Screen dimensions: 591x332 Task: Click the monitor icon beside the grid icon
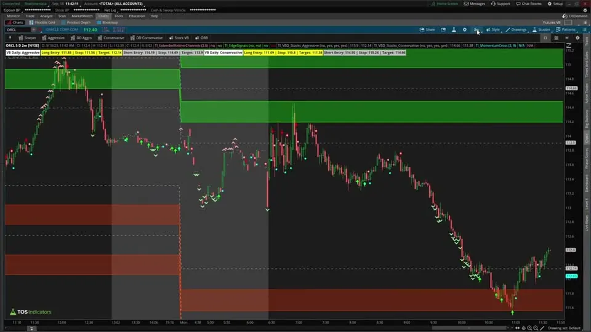pyautogui.click(x=567, y=38)
